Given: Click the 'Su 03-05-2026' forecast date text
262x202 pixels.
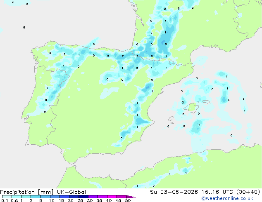Looking at the screenshot, I should pos(174,192).
